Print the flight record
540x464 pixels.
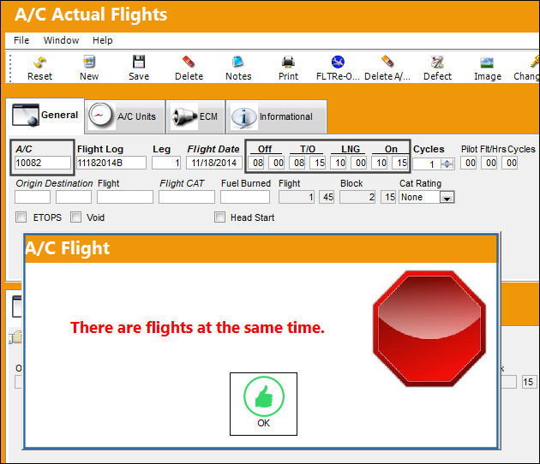click(x=288, y=68)
